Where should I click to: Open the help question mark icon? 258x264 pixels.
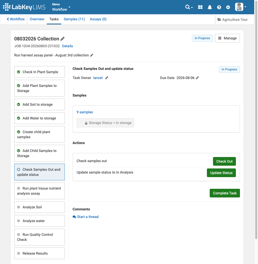(219, 7)
